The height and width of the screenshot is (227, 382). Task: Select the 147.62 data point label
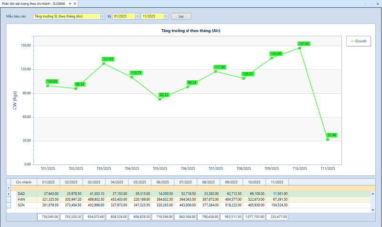pyautogui.click(x=304, y=43)
